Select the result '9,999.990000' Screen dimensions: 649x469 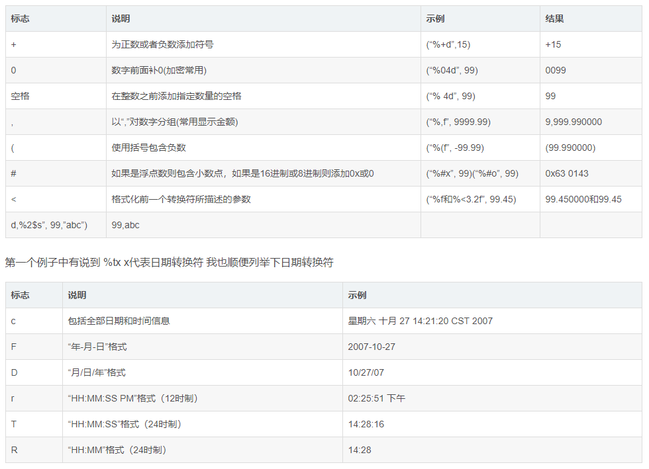(x=574, y=122)
